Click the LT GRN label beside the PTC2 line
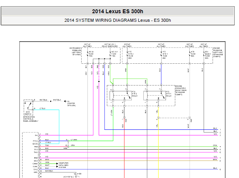The image size is (239, 178). pos(74,140)
